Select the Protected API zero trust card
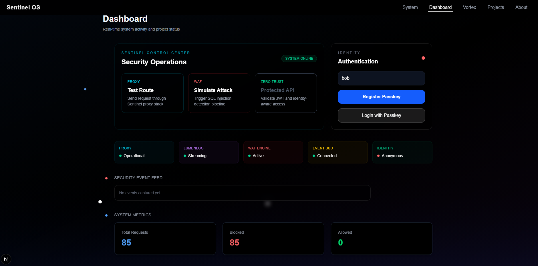Viewport: 538px width, 266px height. [286, 93]
